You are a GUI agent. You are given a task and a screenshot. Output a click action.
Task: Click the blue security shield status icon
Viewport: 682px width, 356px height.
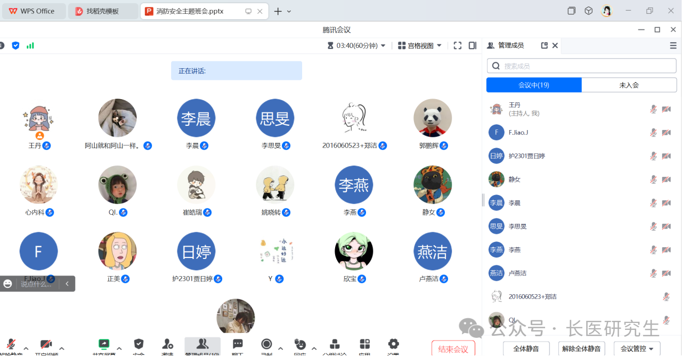point(15,46)
